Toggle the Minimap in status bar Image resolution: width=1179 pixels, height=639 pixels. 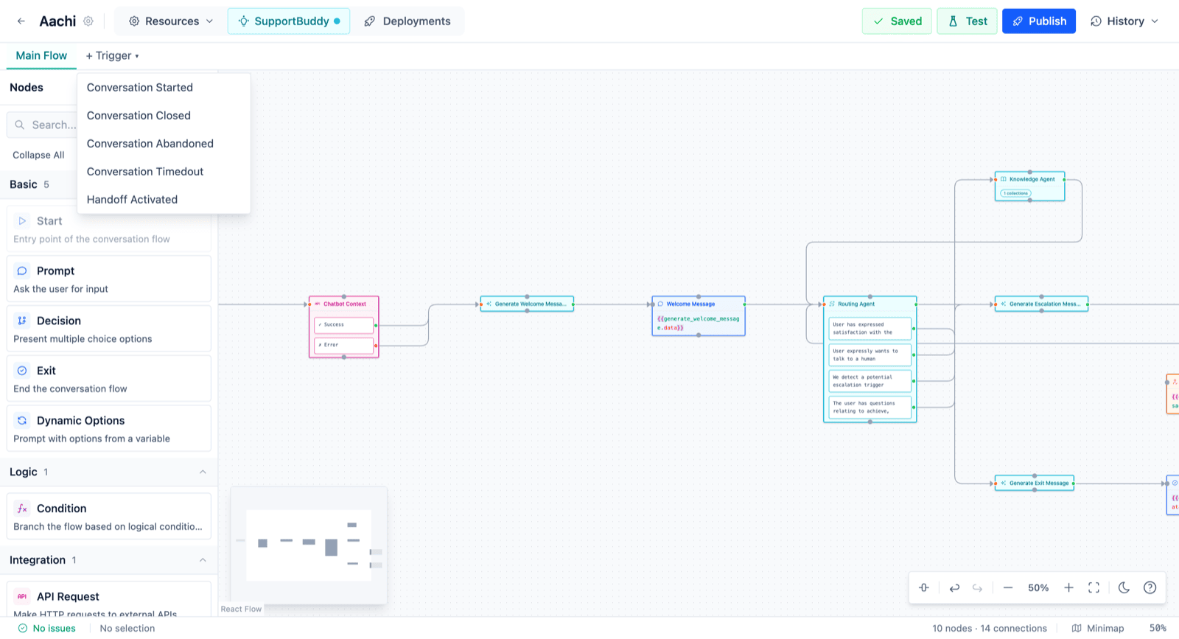1098,629
